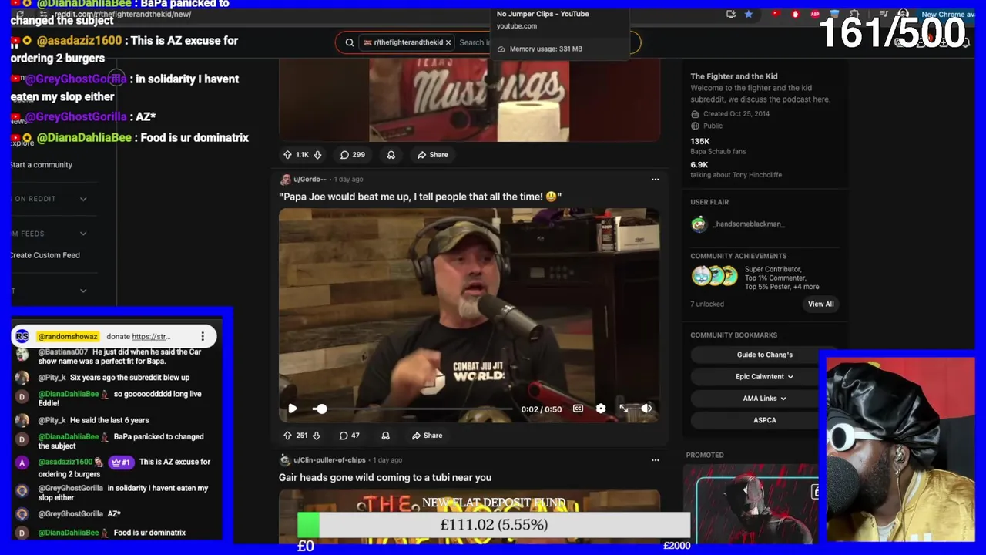Click the webcam feed of the streamer
The image size is (986, 555).
click(900, 449)
